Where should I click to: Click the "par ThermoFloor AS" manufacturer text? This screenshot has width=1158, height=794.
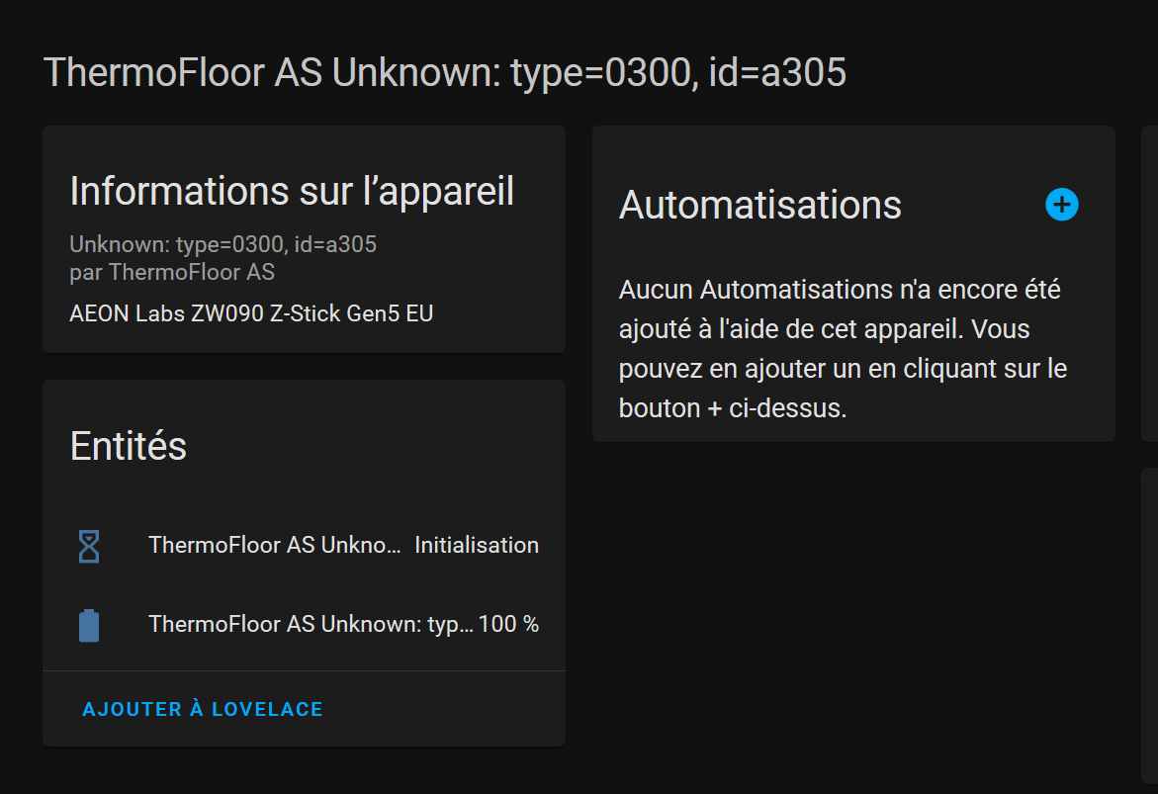172,272
